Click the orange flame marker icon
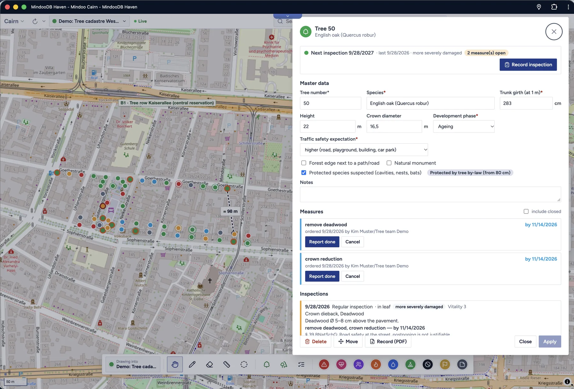 pyautogui.click(x=376, y=364)
